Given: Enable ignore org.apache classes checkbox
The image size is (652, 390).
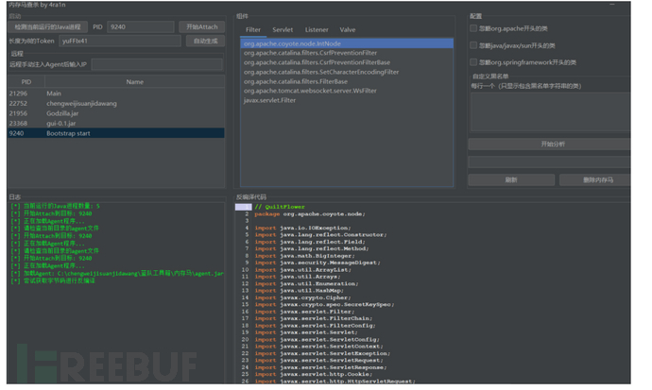Looking at the screenshot, I should (474, 28).
